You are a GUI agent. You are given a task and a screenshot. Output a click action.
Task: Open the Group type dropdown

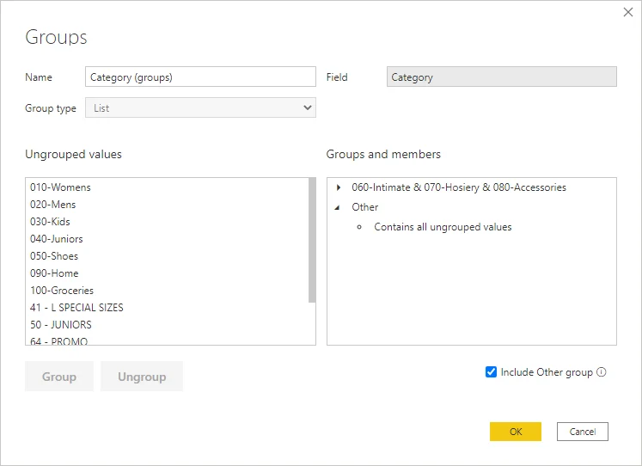pos(200,107)
